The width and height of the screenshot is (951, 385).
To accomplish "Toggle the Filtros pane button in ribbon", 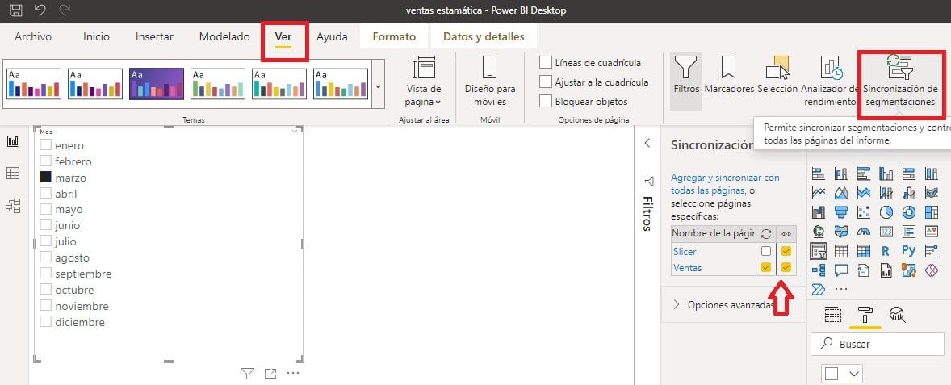I will point(686,79).
